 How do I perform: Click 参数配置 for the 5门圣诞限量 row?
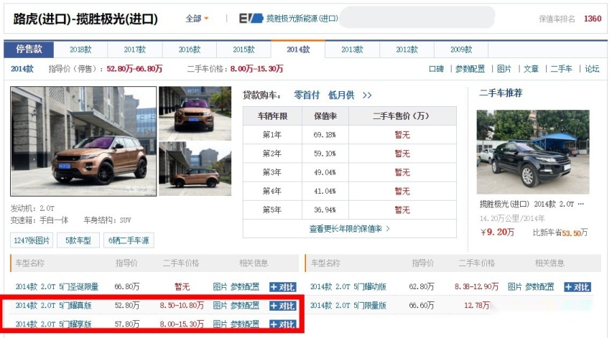245,287
